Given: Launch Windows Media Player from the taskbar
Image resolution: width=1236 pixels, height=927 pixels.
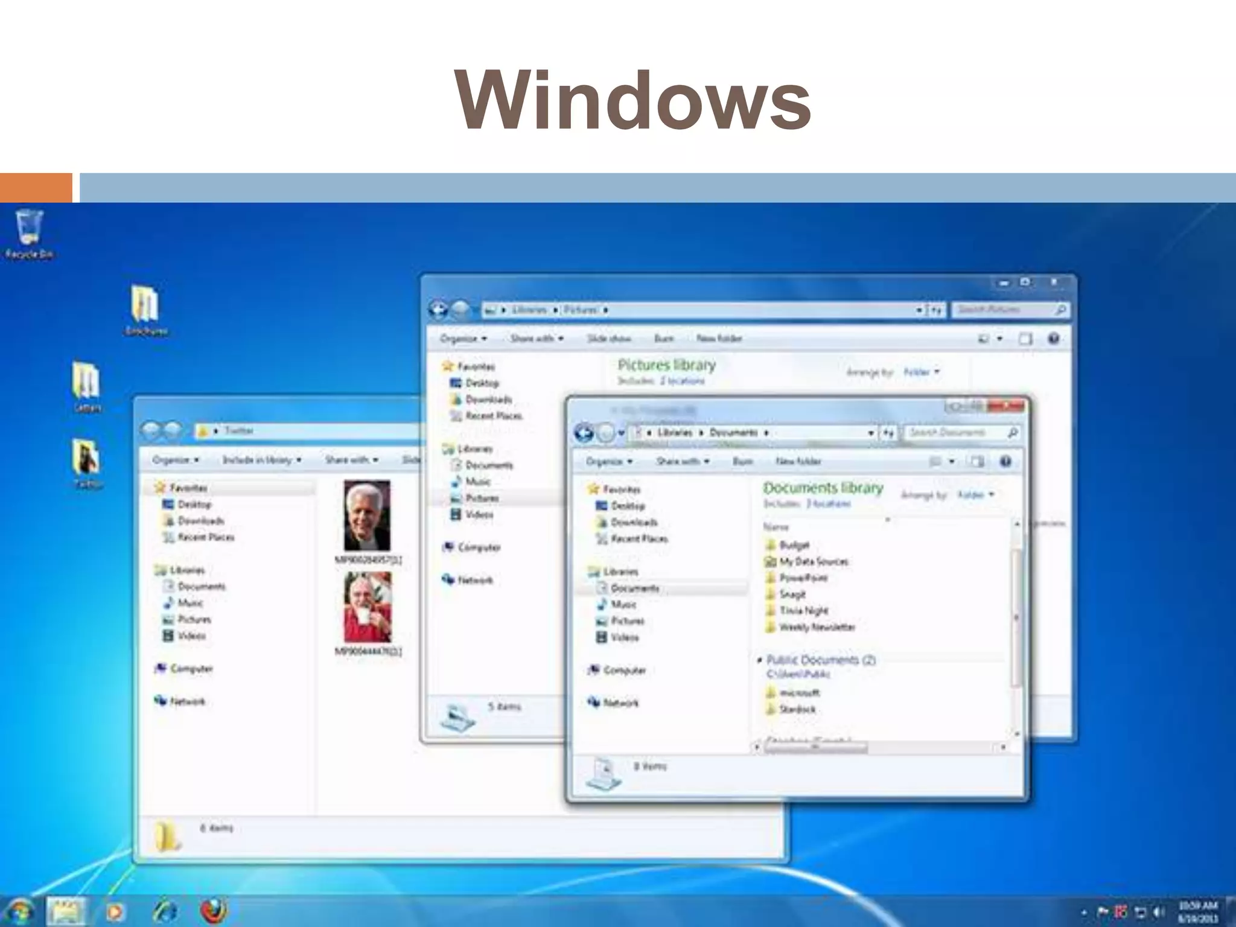Looking at the screenshot, I should pos(115,911).
